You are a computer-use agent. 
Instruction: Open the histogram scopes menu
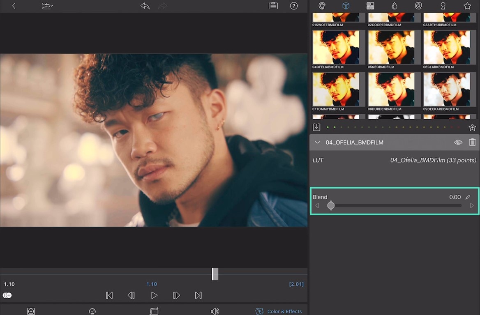click(47, 6)
